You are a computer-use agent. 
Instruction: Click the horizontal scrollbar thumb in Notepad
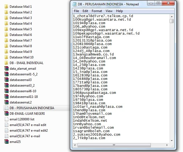[114, 145]
